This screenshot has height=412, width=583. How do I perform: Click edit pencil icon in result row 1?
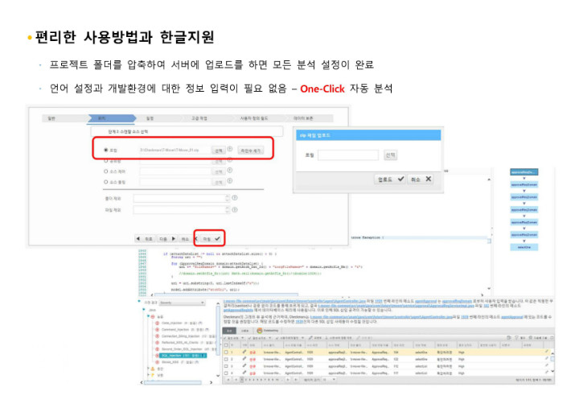click(244, 352)
